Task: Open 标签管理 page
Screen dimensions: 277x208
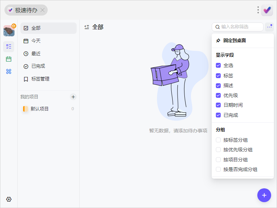Action: click(48, 79)
